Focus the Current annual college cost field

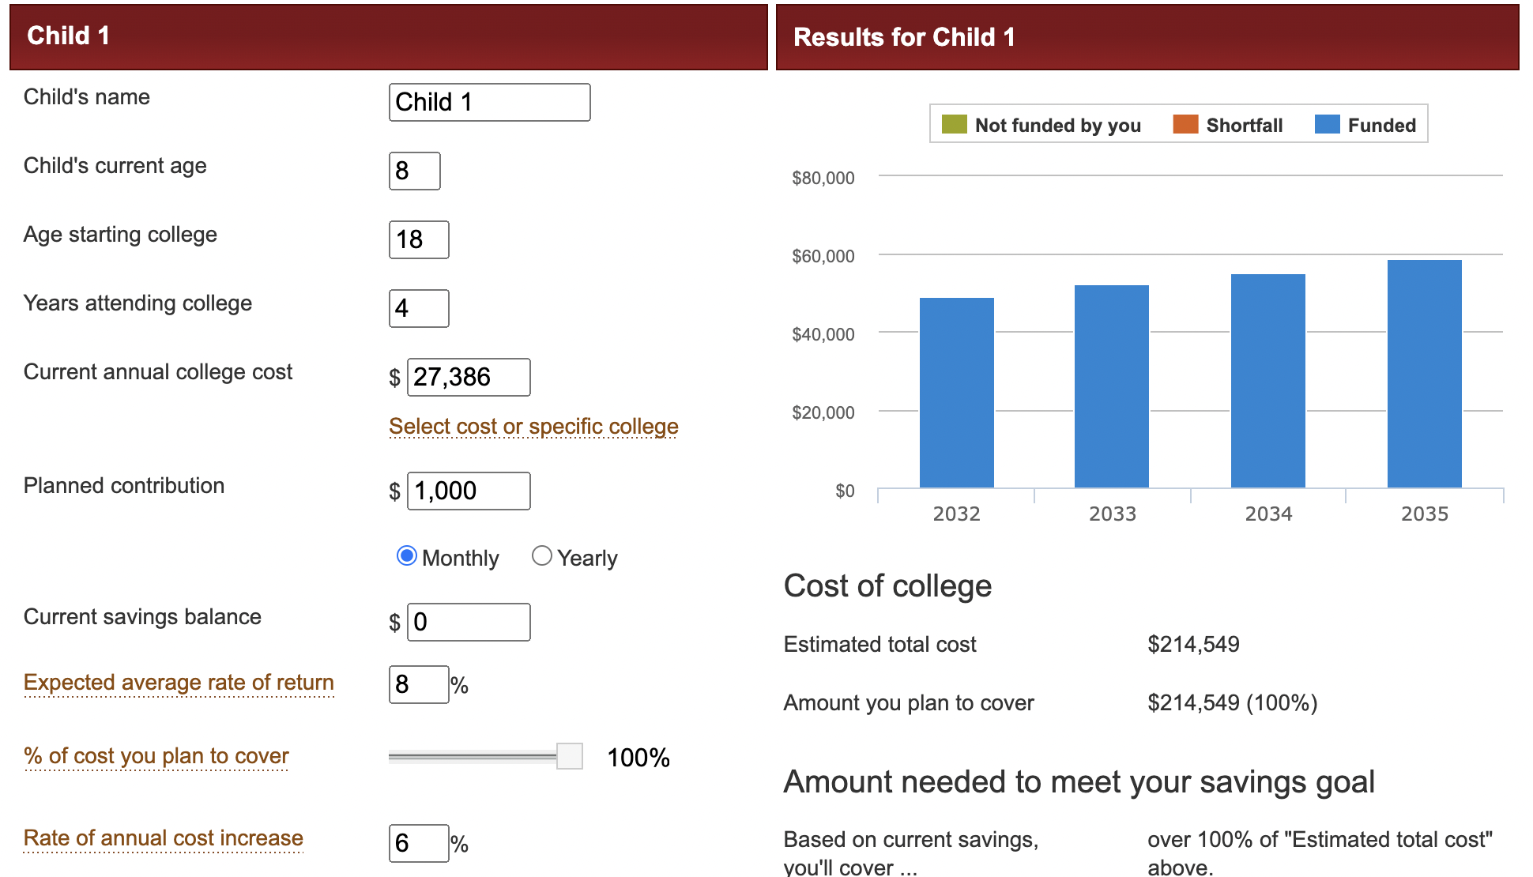click(x=468, y=378)
